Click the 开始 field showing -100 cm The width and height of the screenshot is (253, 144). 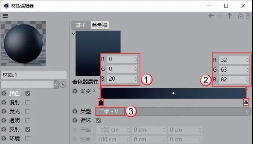(x=113, y=130)
